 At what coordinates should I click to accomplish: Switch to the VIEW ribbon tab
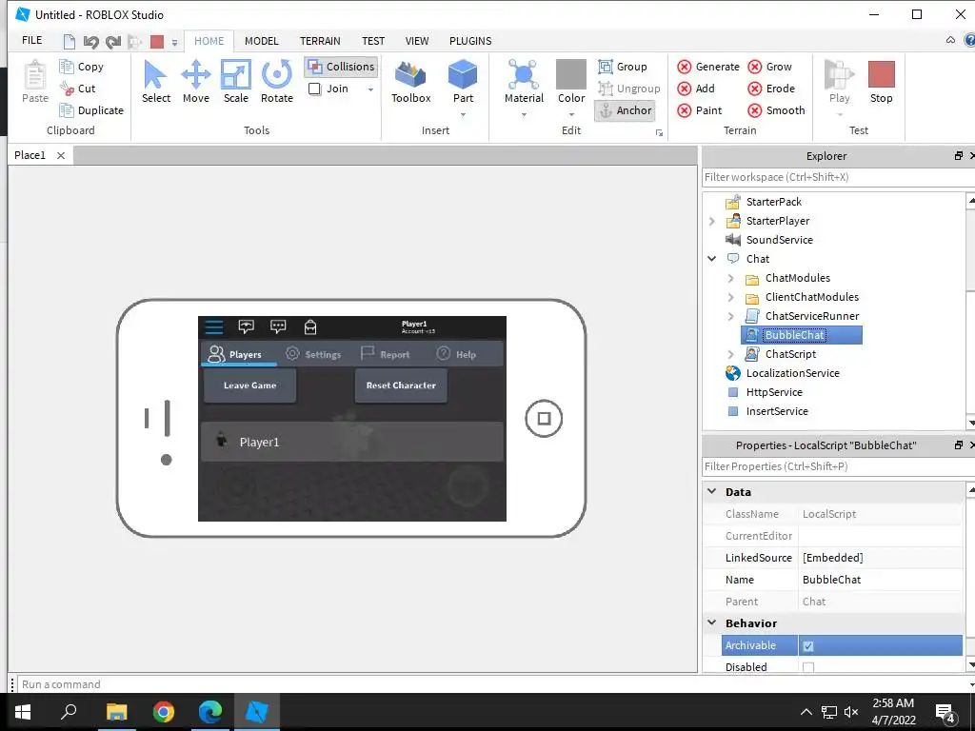pos(417,41)
